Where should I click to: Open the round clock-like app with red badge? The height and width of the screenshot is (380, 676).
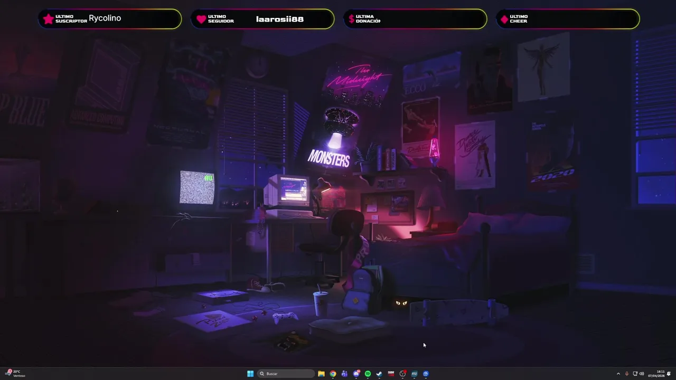point(403,374)
